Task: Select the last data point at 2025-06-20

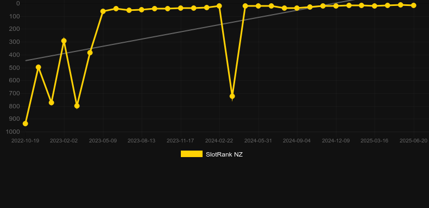Action: (413, 5)
